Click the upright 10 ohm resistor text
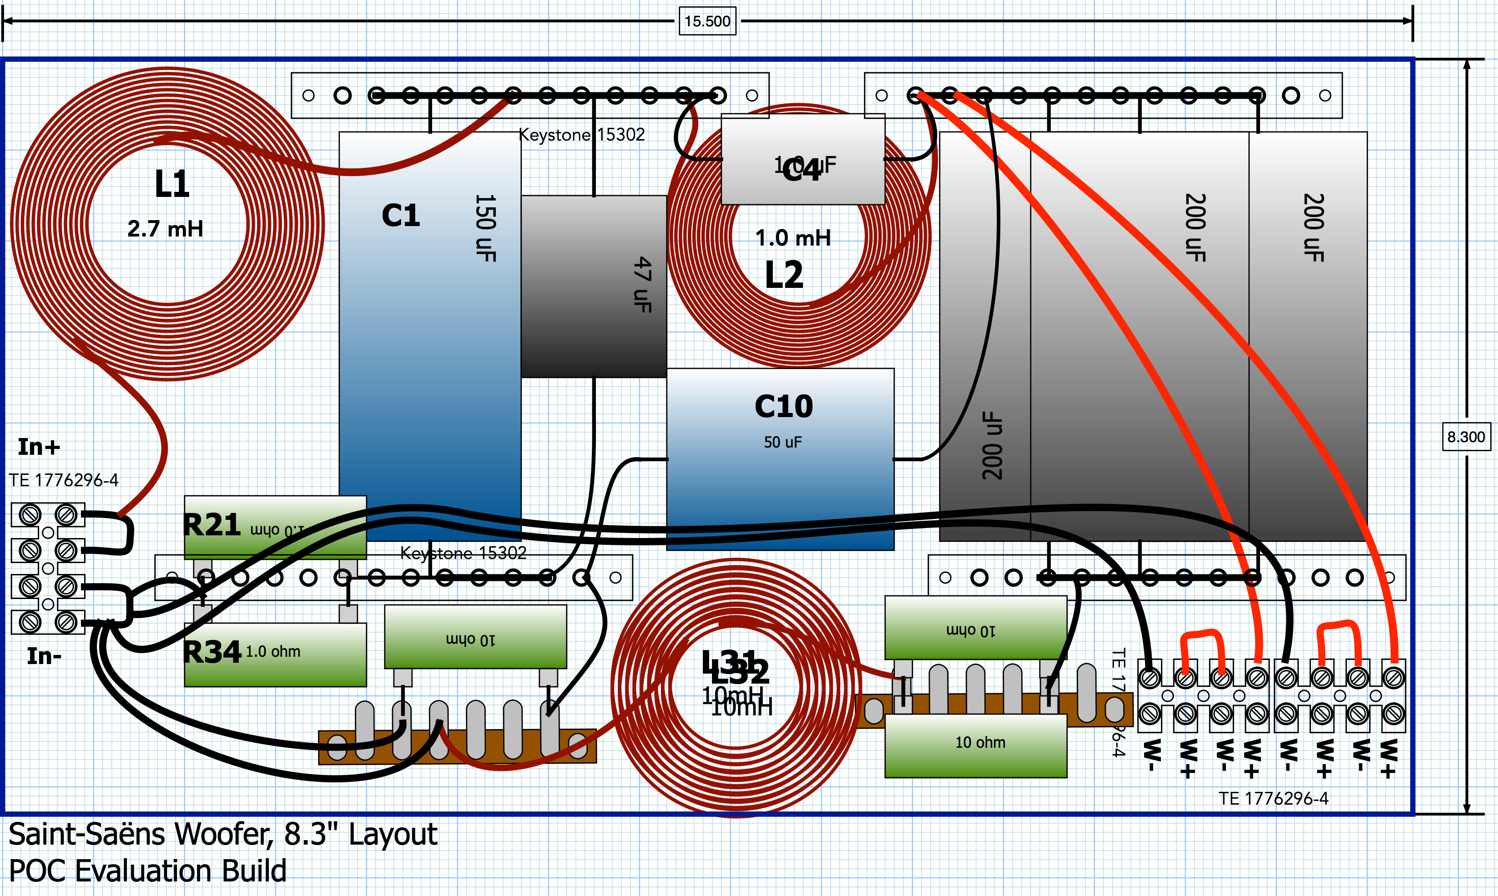Viewport: 1498px width, 896px height. [980, 742]
